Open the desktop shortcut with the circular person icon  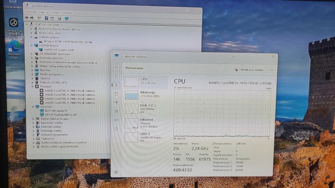[x=13, y=27]
